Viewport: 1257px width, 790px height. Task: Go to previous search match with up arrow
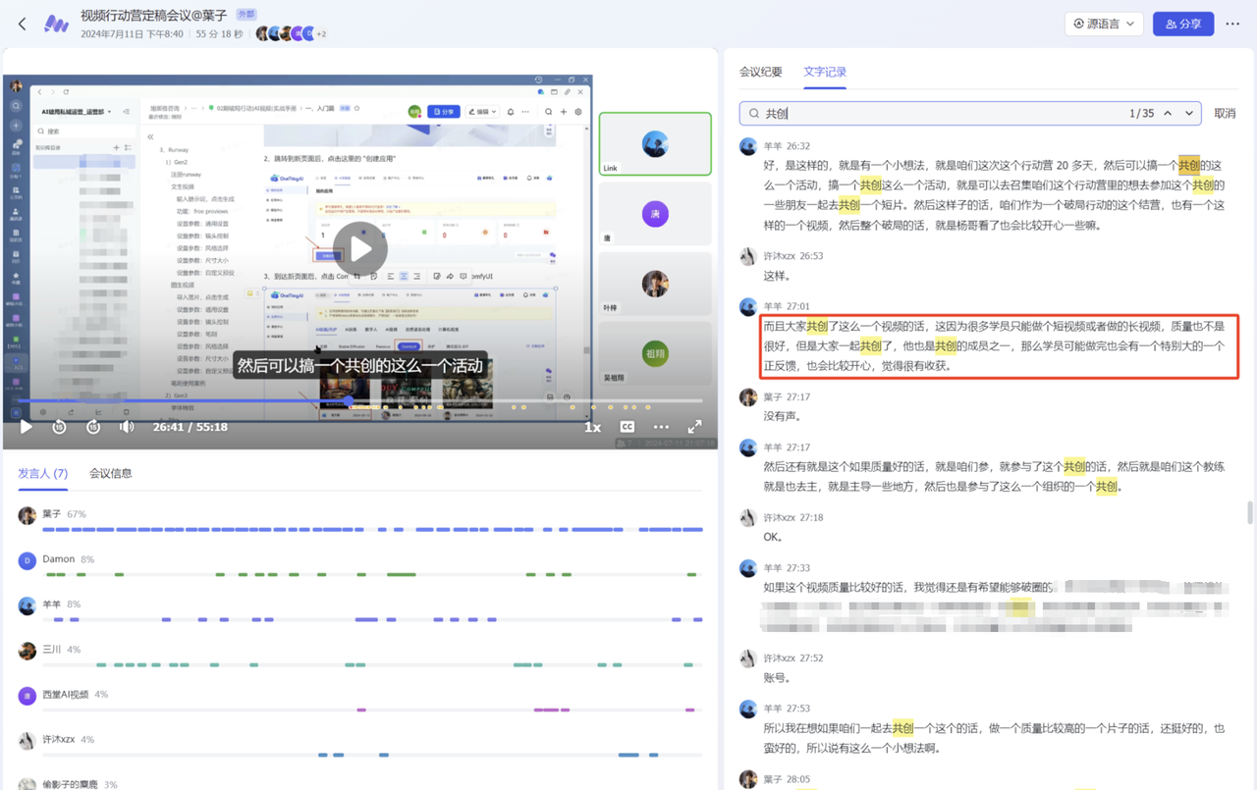[1168, 114]
